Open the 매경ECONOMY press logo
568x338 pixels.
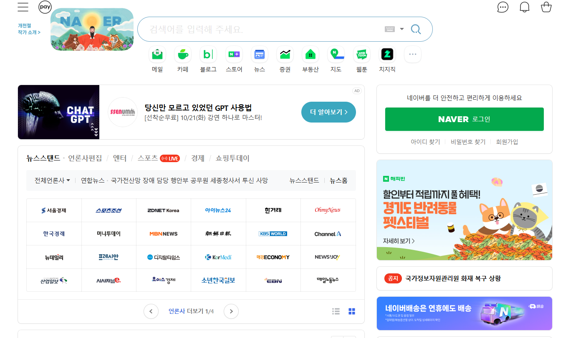(273, 257)
